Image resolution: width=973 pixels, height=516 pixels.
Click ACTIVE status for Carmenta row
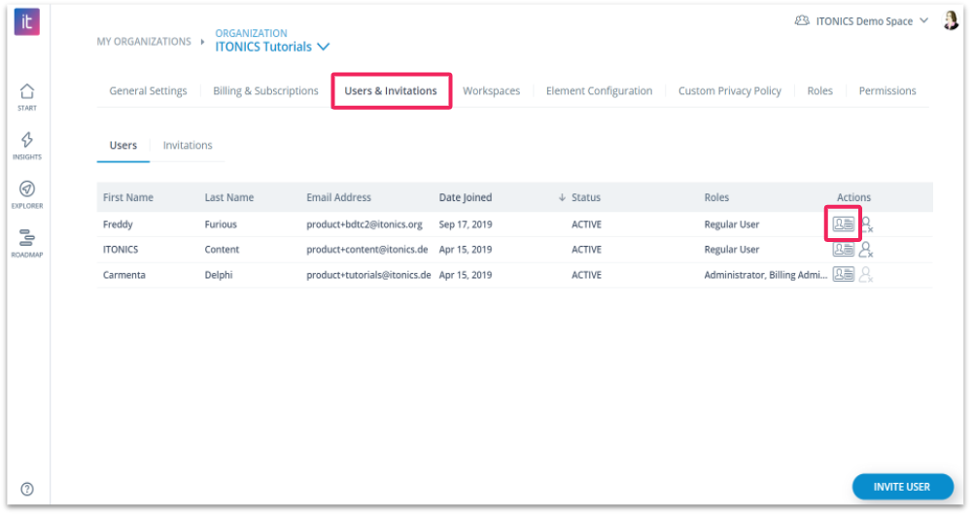click(586, 275)
